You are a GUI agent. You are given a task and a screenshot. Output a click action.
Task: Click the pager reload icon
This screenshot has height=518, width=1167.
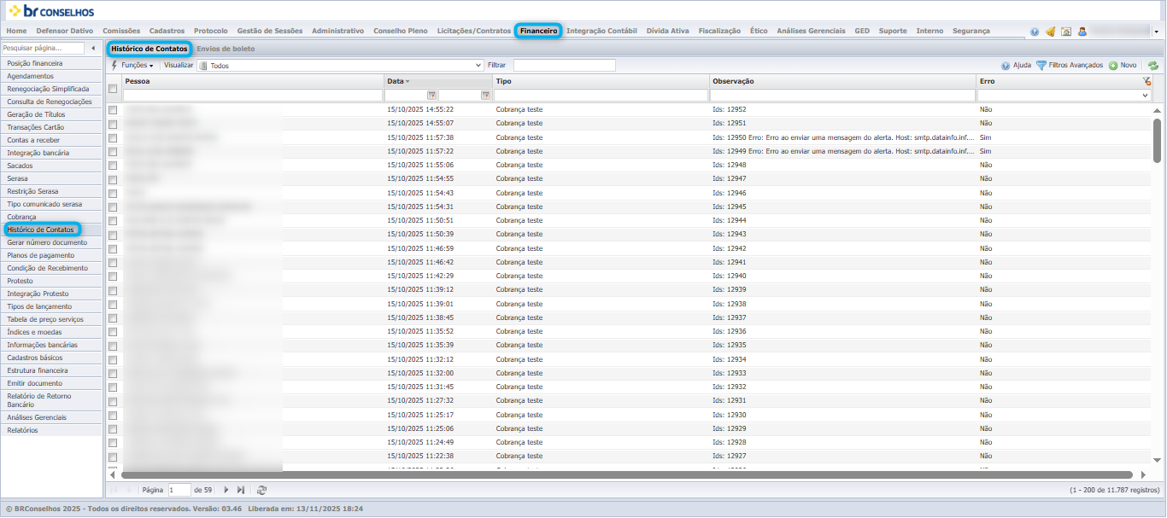261,490
